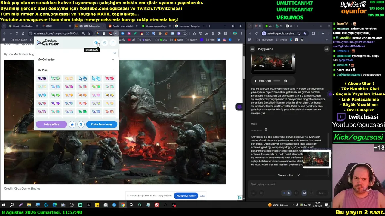Image resolution: width=385 pixels, height=216 pixels.
Task: Toggle screen share in AI Studio prompt bar
Action: 304,193
